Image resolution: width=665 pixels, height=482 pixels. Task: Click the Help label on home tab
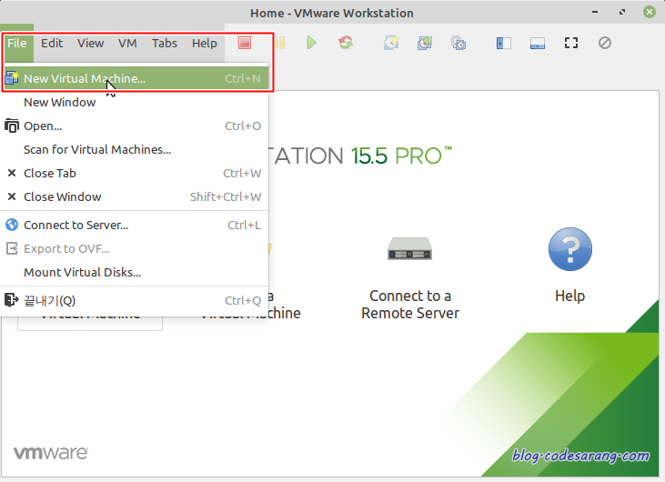tap(570, 296)
